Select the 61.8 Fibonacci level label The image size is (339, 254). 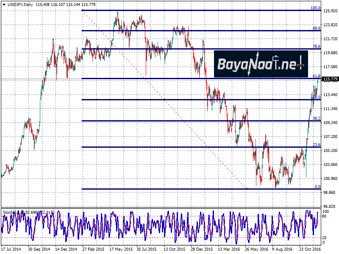click(x=316, y=76)
